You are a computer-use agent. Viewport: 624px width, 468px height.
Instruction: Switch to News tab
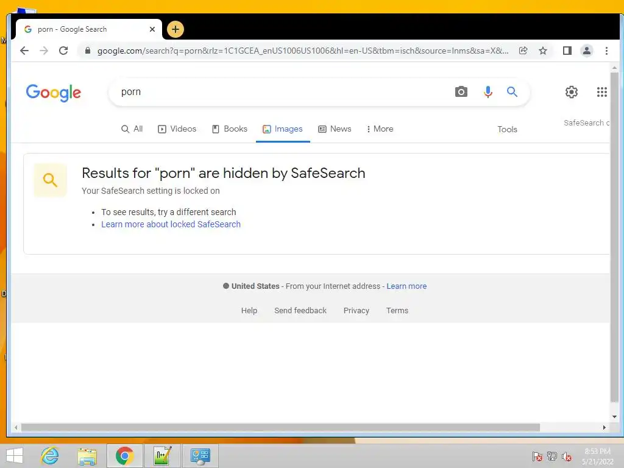[x=335, y=129]
